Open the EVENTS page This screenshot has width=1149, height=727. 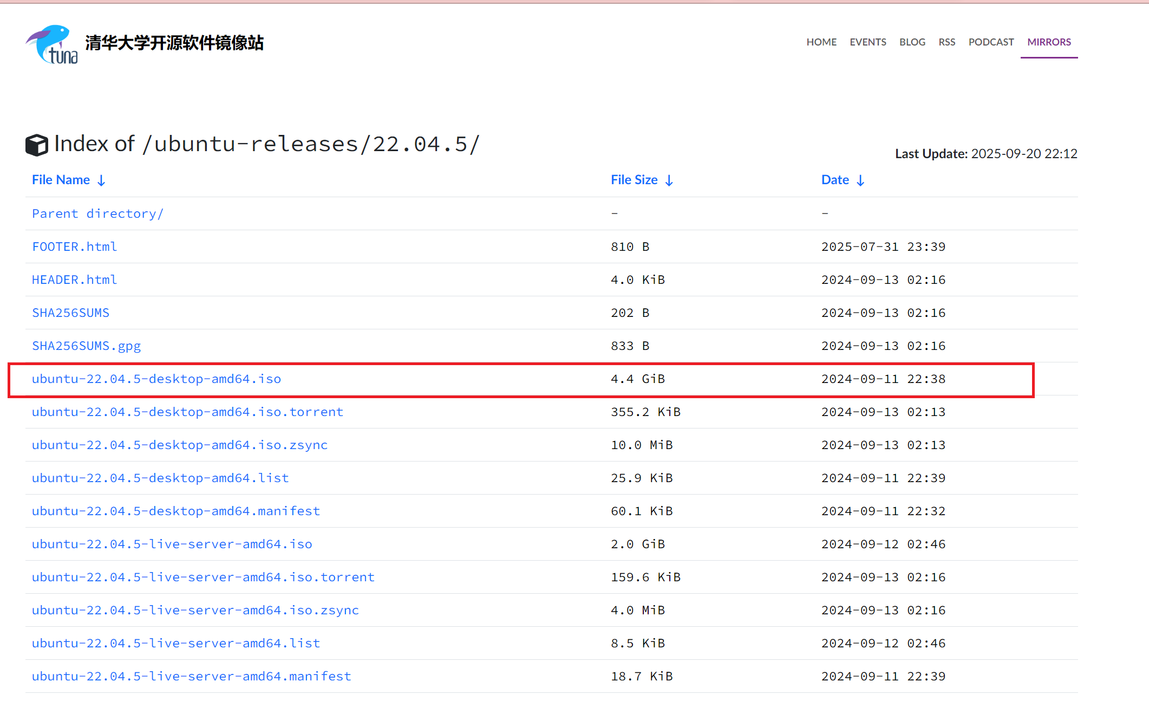coord(867,42)
